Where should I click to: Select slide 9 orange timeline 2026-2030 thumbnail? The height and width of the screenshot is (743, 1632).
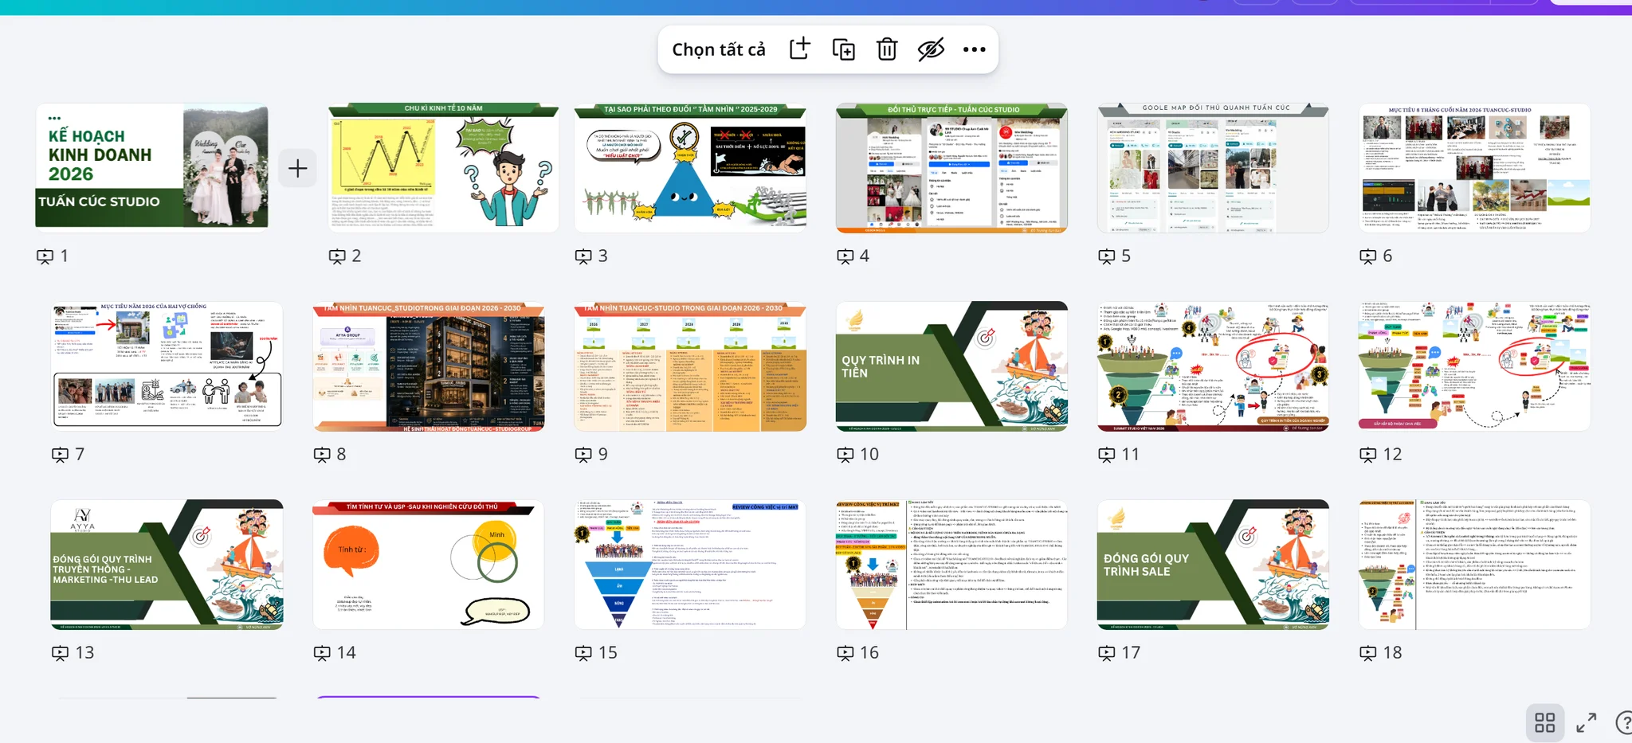pyautogui.click(x=690, y=366)
